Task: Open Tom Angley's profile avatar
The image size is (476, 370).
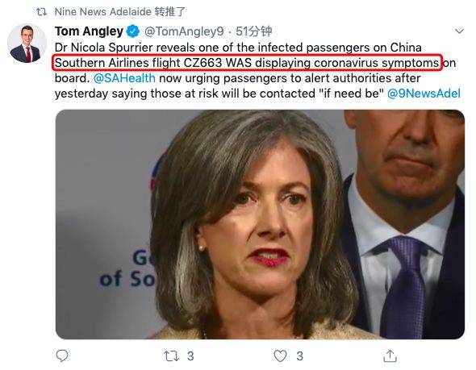Action: click(x=27, y=44)
